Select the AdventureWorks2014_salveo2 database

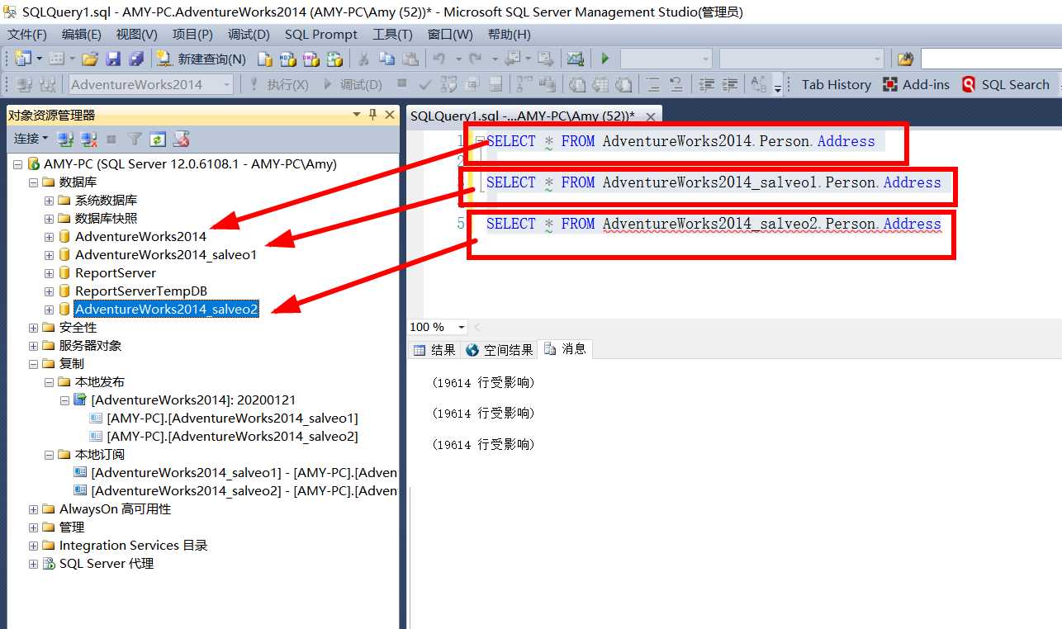[166, 310]
